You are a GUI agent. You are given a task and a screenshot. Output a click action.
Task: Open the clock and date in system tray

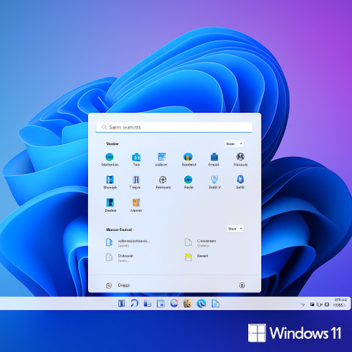pyautogui.click(x=340, y=302)
